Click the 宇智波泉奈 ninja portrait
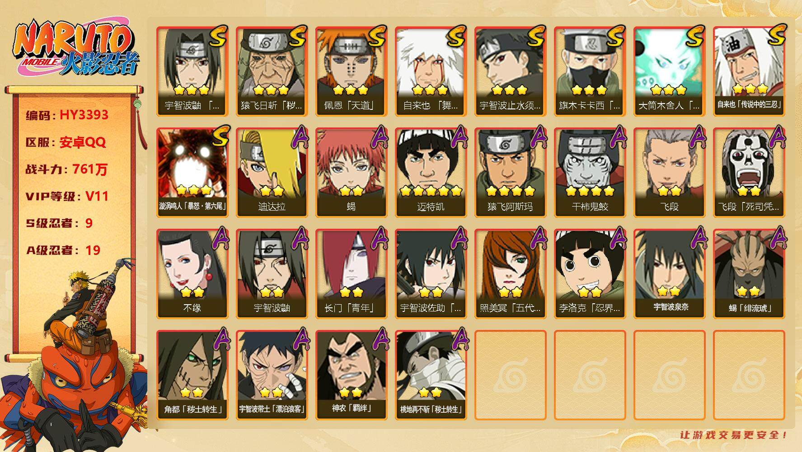The width and height of the screenshot is (802, 452). coord(669,274)
